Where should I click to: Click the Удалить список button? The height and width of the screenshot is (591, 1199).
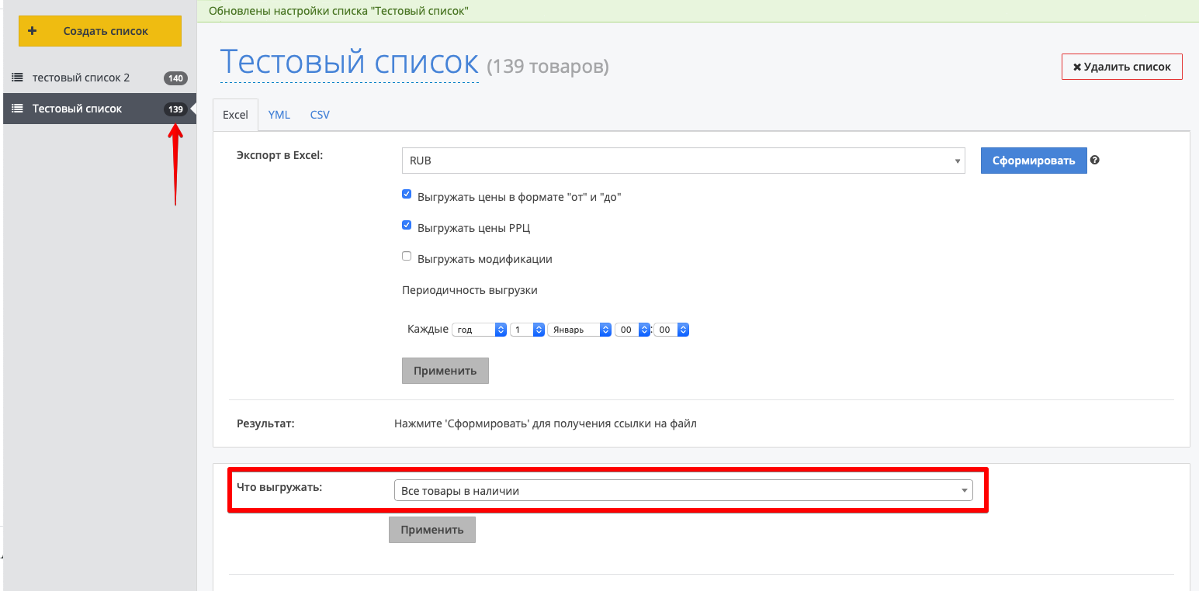[1121, 67]
